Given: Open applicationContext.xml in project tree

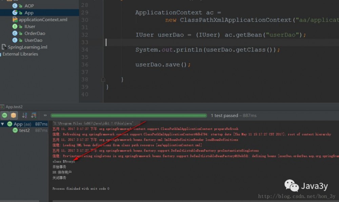Looking at the screenshot, I should [x=43, y=20].
